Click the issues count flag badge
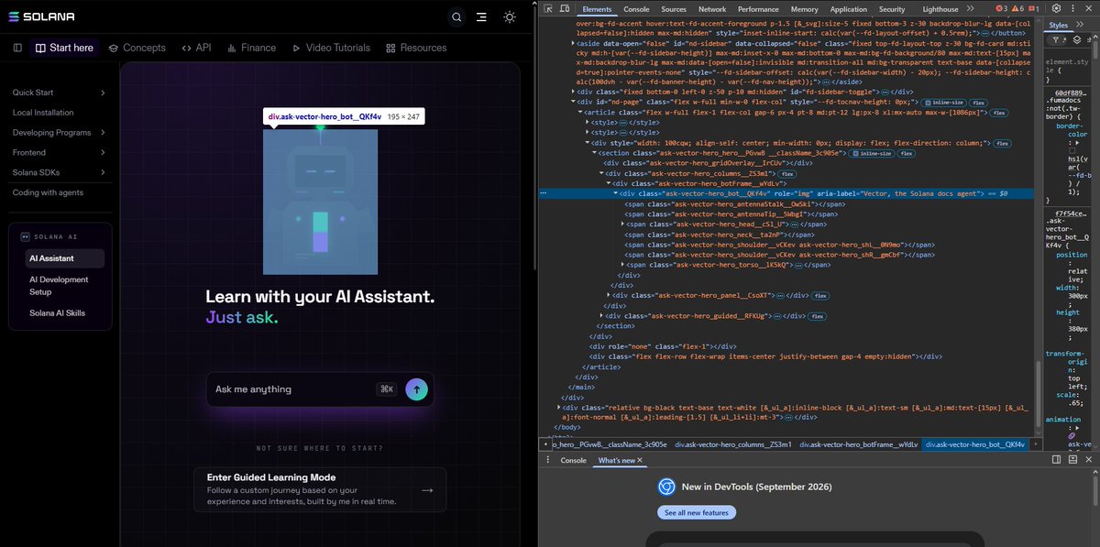This screenshot has width=1100, height=547. coord(1034,8)
